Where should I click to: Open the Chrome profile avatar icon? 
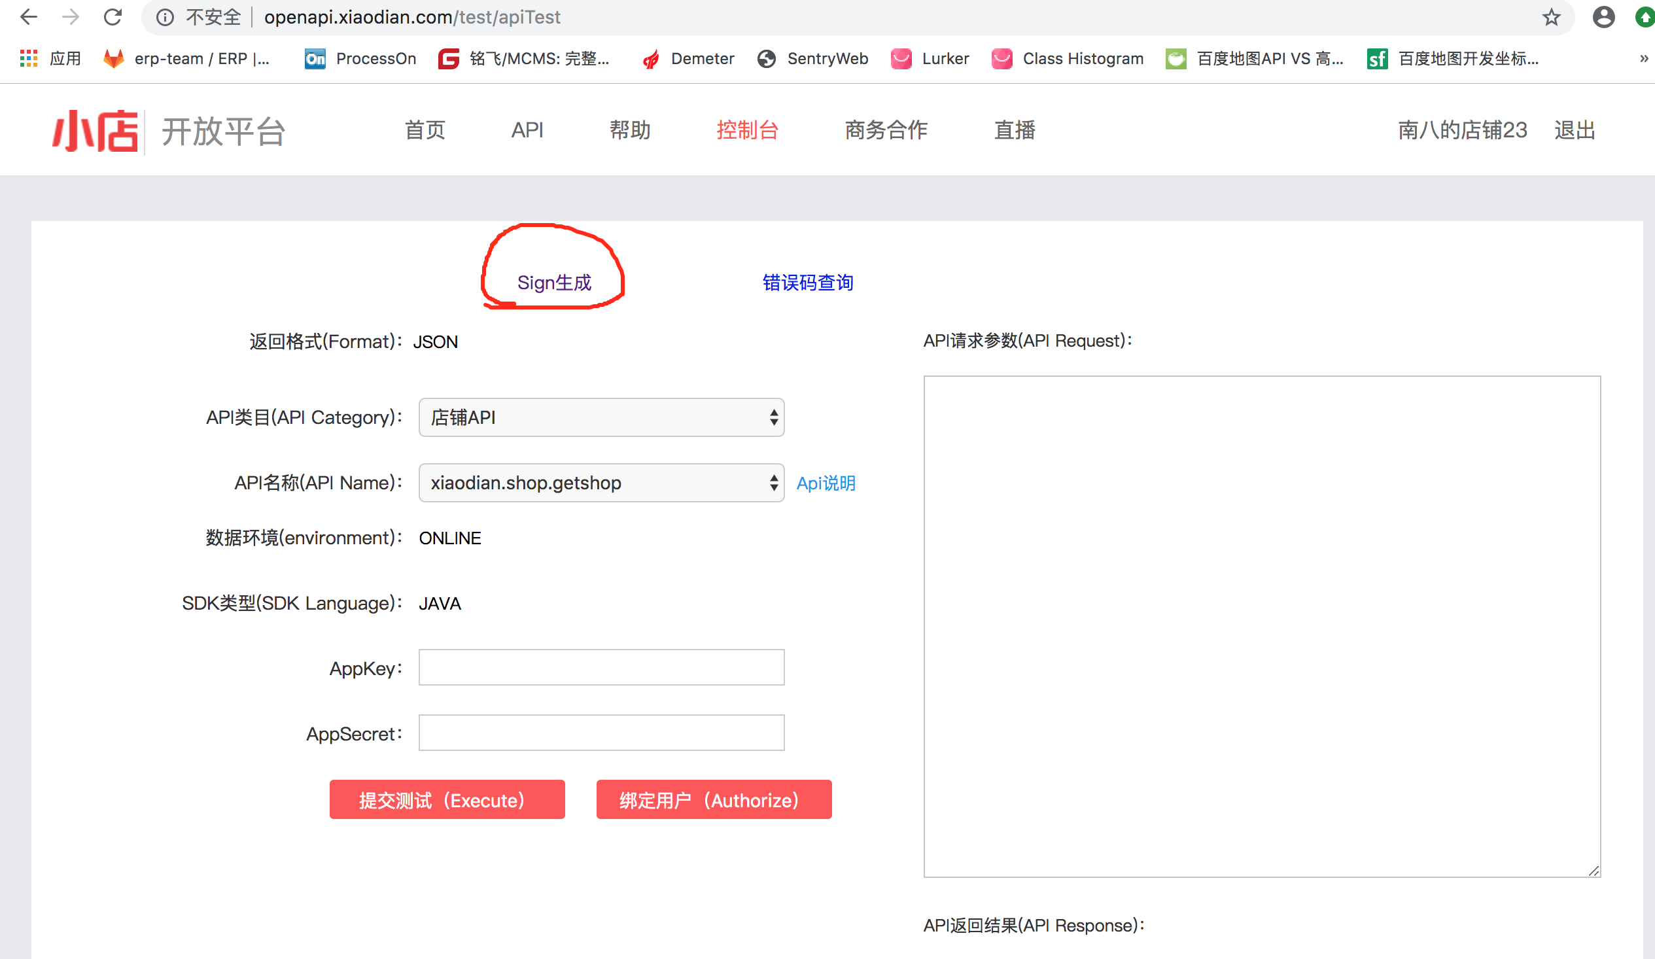point(1603,17)
